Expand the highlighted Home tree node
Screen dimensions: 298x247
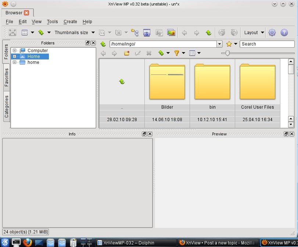pos(14,56)
